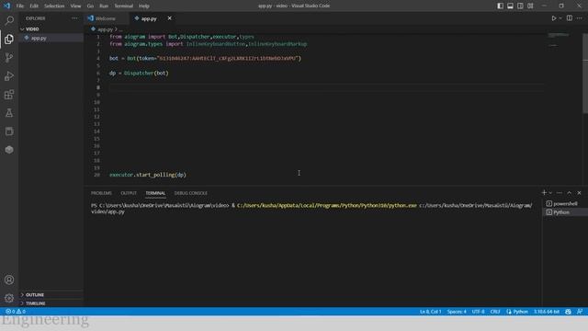Open Source Control view
This screenshot has width=588, height=331.
point(9,57)
